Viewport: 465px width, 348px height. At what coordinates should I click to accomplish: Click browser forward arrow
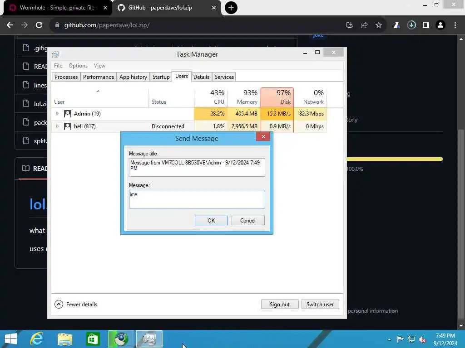[x=25, y=25]
